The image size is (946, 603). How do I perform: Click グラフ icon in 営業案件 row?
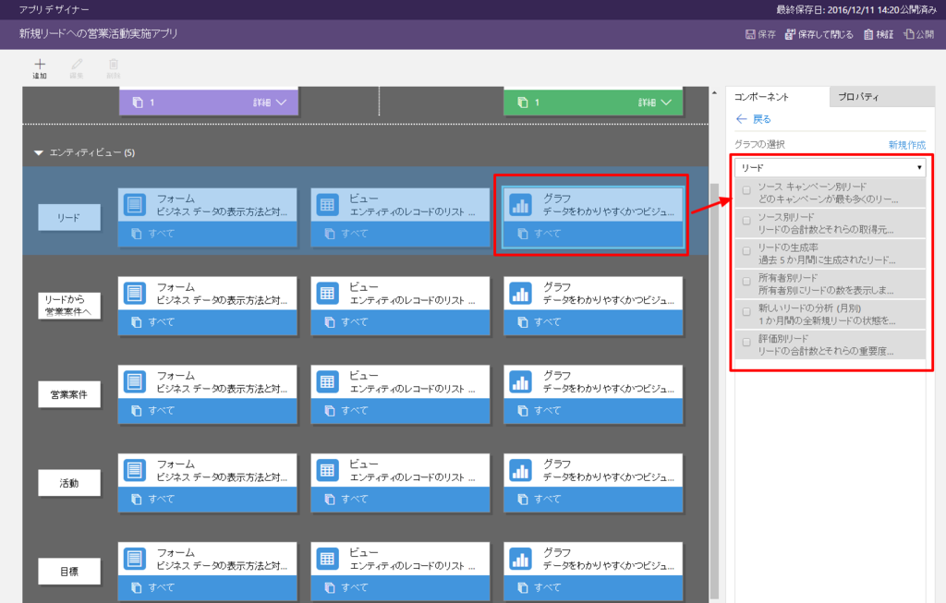click(521, 381)
